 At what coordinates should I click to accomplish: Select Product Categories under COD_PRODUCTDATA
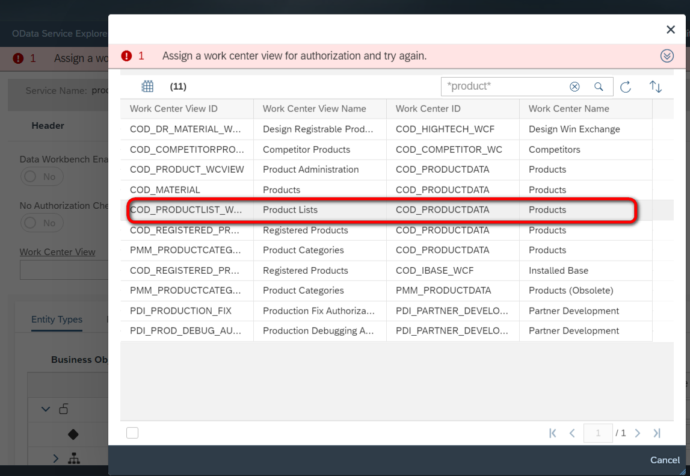386,250
